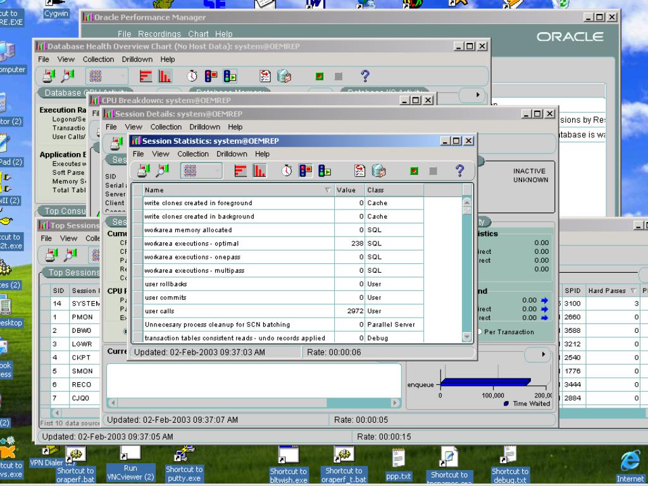Screen dimensions: 648x486
Task: Select horizontal bar chart icon in Session Statistics
Action: click(x=240, y=171)
